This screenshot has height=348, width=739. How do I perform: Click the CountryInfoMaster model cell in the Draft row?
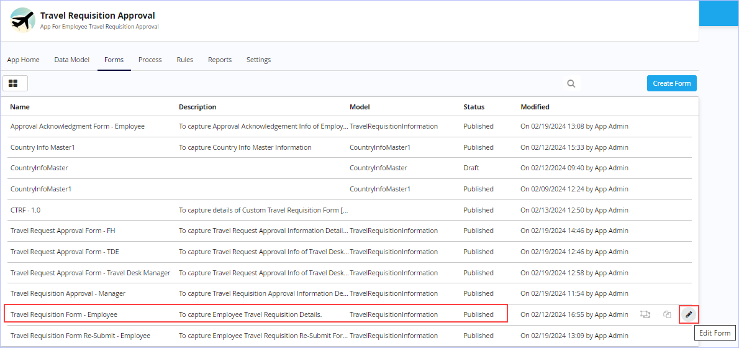point(378,168)
